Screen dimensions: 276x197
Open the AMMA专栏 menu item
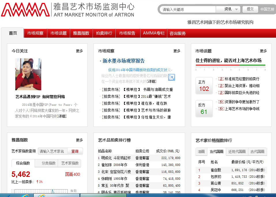coord(154,33)
